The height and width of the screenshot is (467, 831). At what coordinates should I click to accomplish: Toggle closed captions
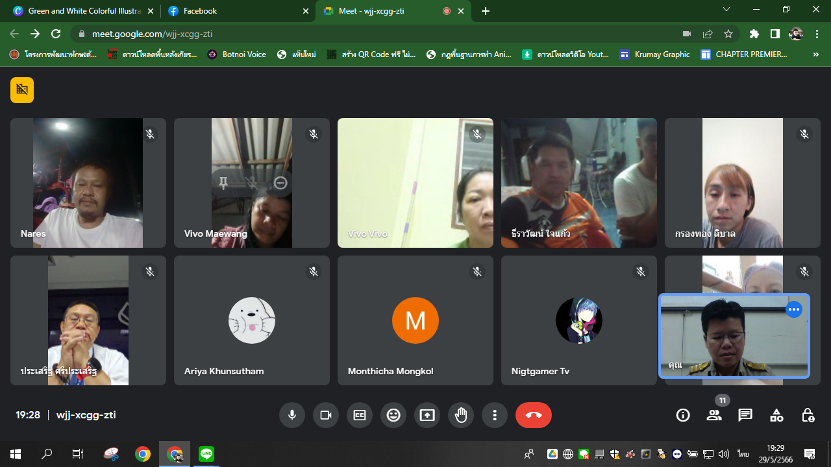point(360,415)
